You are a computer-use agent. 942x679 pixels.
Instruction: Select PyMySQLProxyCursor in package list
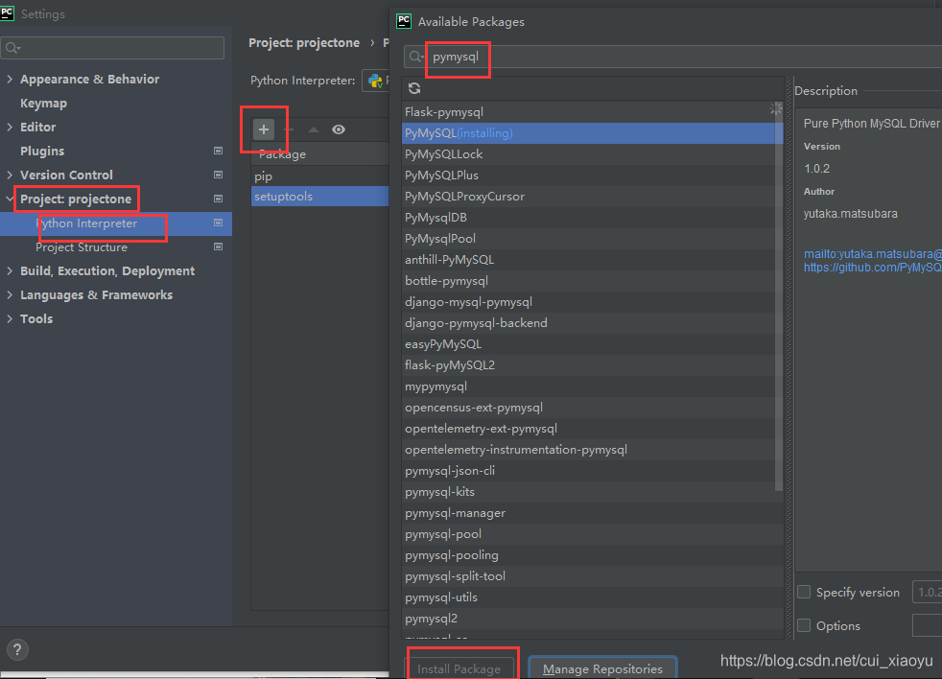click(x=593, y=197)
